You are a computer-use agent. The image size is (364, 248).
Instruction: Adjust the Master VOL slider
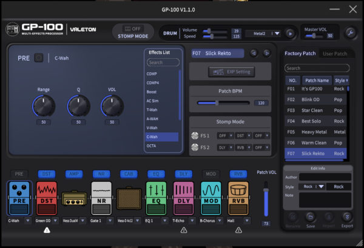coord(314,36)
